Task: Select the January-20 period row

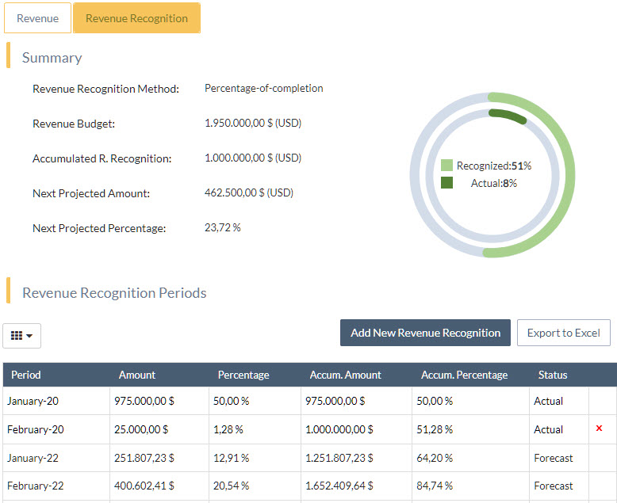Action: click(x=33, y=401)
